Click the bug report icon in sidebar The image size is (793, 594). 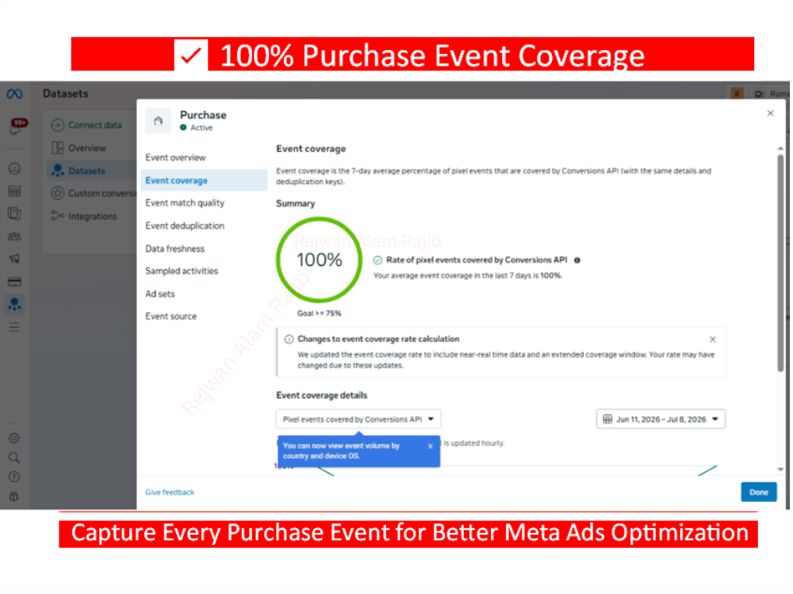(x=14, y=497)
